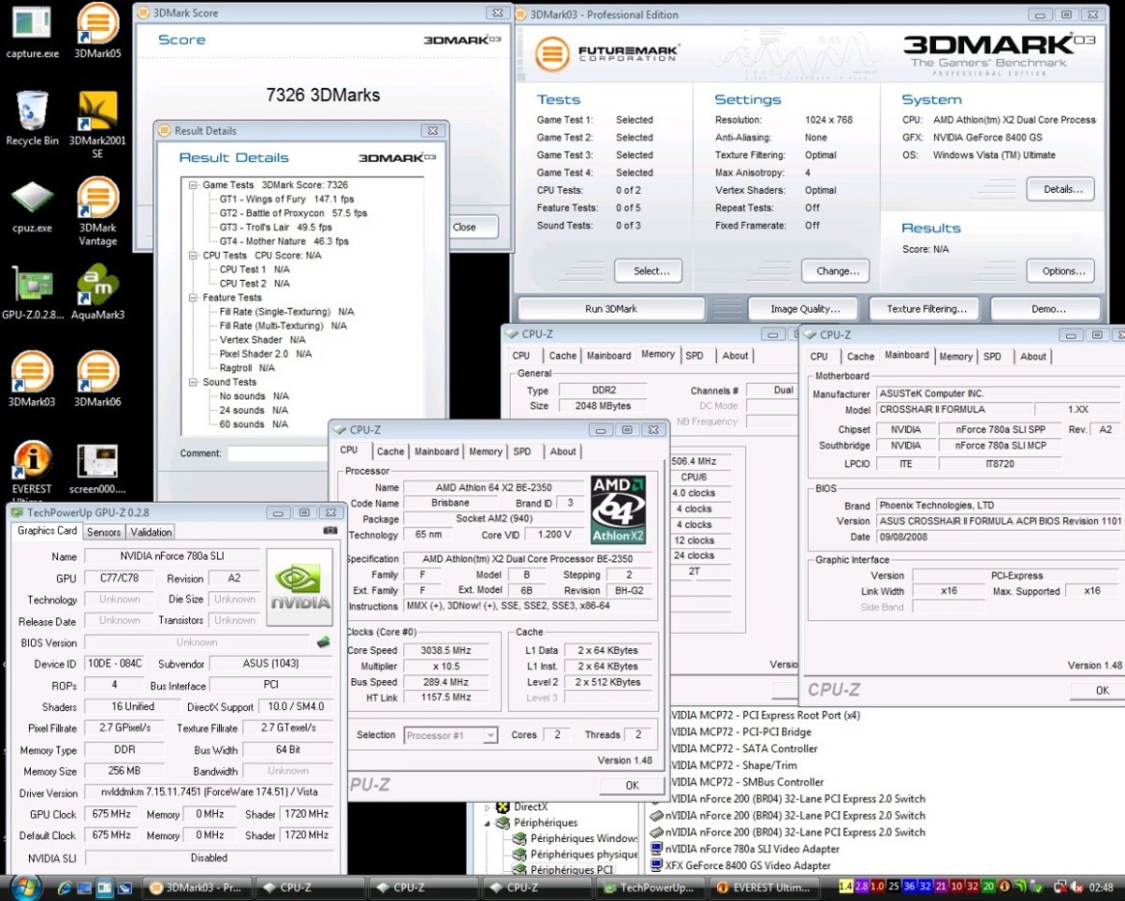Screen dimensions: 1125x901
Task: Click the EVEREST Ultimate taskbar button
Action: coord(763,887)
